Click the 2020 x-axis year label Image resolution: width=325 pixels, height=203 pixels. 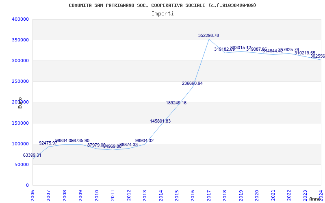pos(257,195)
